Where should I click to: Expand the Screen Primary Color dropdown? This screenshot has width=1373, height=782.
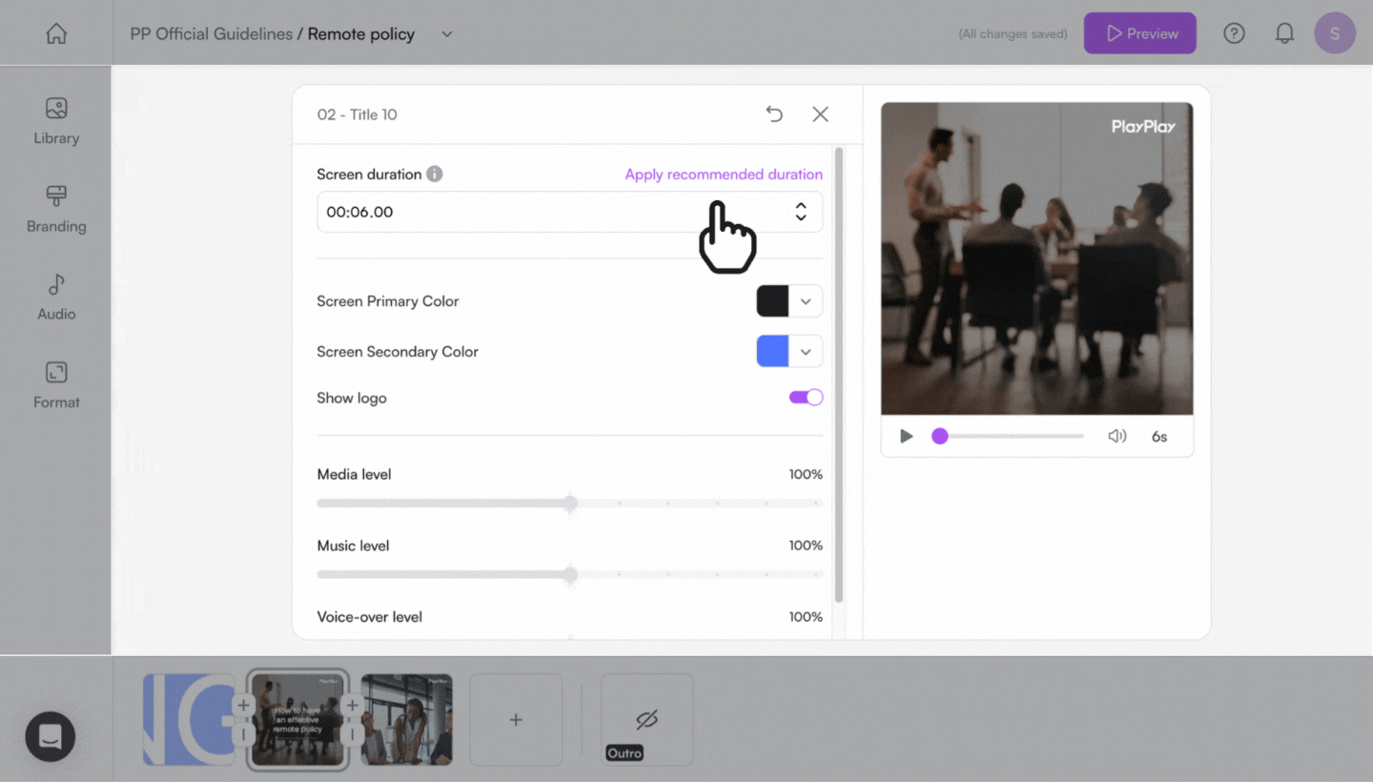pos(806,301)
